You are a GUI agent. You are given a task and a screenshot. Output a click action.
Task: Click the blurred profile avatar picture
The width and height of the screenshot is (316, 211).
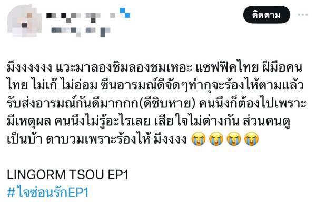point(24,21)
